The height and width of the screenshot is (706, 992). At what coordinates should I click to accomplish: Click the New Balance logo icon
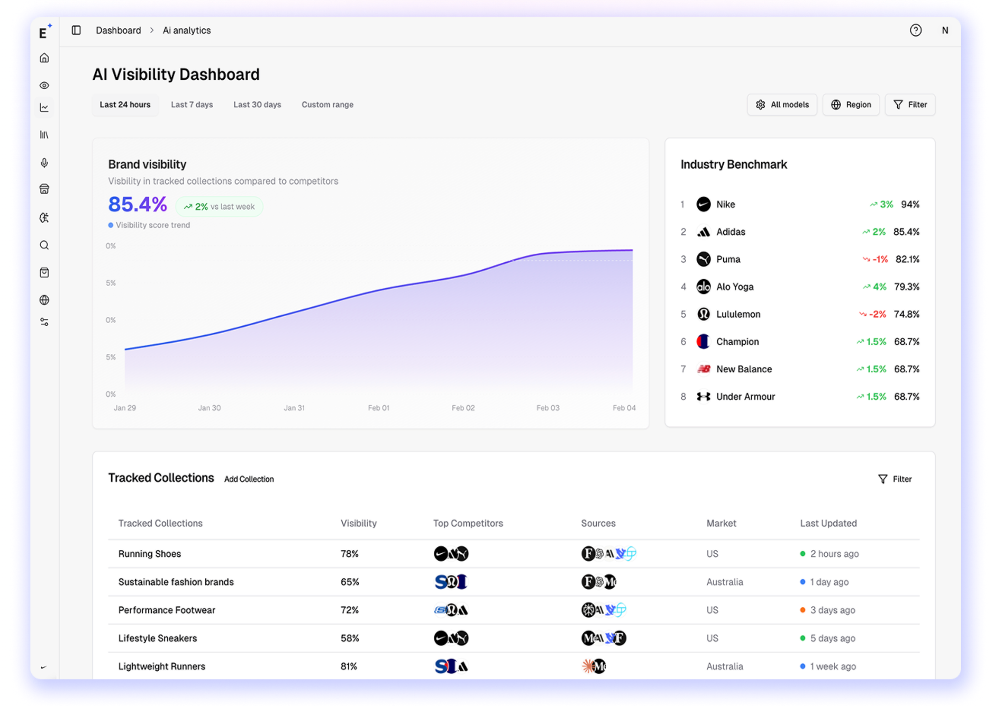703,369
